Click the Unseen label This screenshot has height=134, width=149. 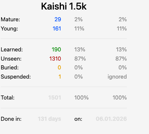[11, 59]
